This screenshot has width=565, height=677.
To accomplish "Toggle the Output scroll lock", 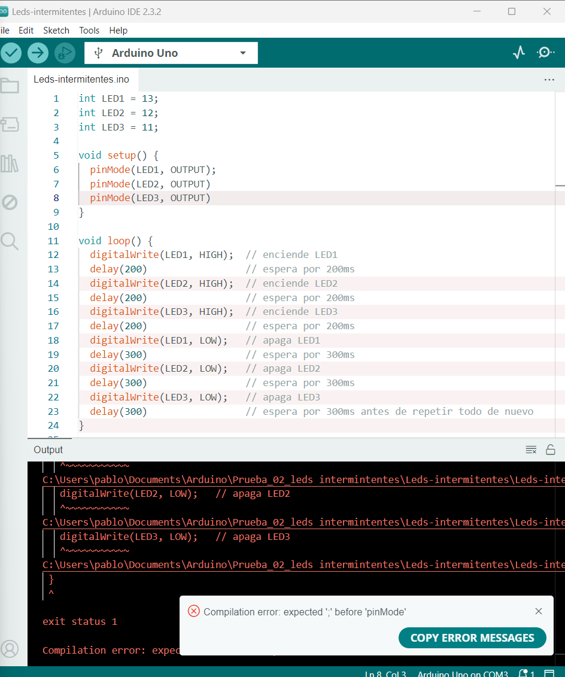I will pyautogui.click(x=550, y=450).
